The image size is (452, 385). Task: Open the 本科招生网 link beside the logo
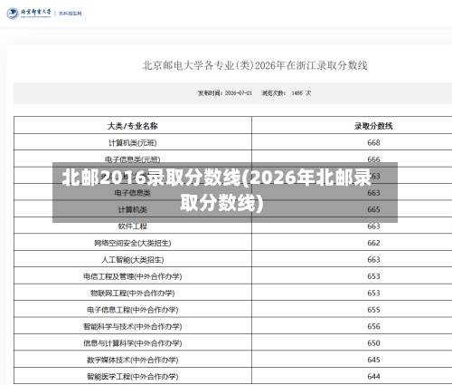(71, 14)
